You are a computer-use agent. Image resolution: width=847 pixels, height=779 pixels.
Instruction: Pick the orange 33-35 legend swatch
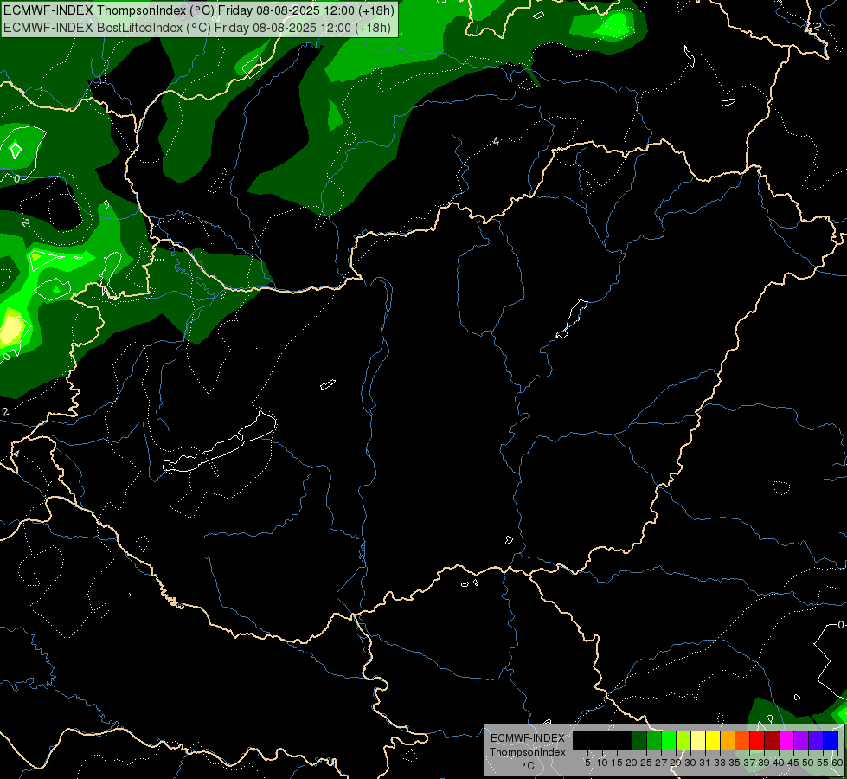coord(728,740)
